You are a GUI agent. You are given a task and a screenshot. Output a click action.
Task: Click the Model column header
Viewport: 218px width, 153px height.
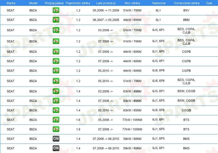point(33,3)
